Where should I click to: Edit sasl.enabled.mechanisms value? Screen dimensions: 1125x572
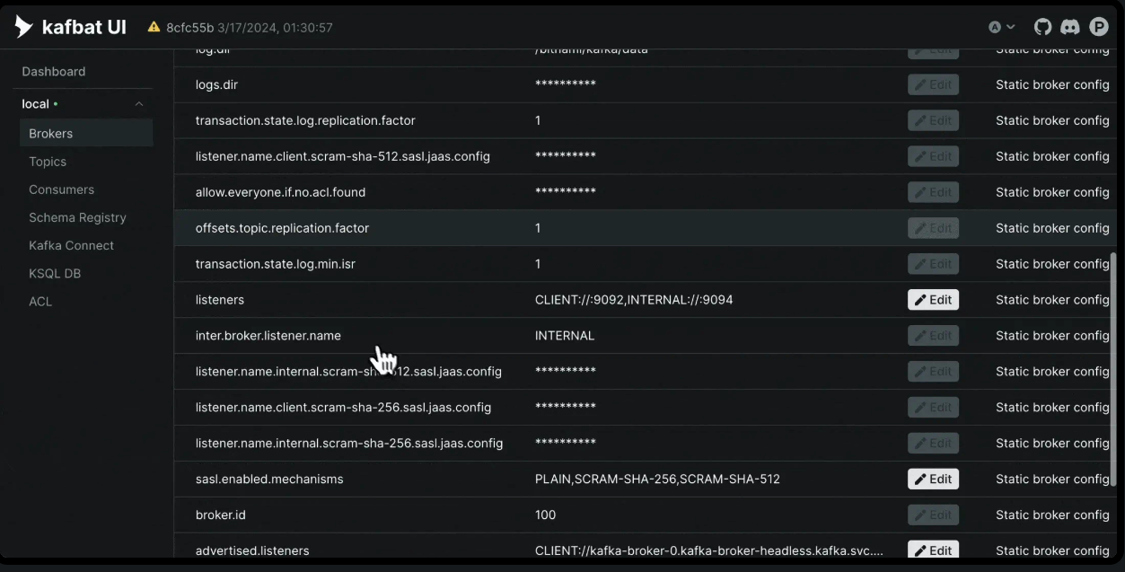[x=933, y=480]
